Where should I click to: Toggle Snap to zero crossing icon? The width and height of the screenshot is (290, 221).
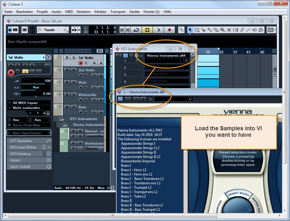pyautogui.click(x=181, y=30)
